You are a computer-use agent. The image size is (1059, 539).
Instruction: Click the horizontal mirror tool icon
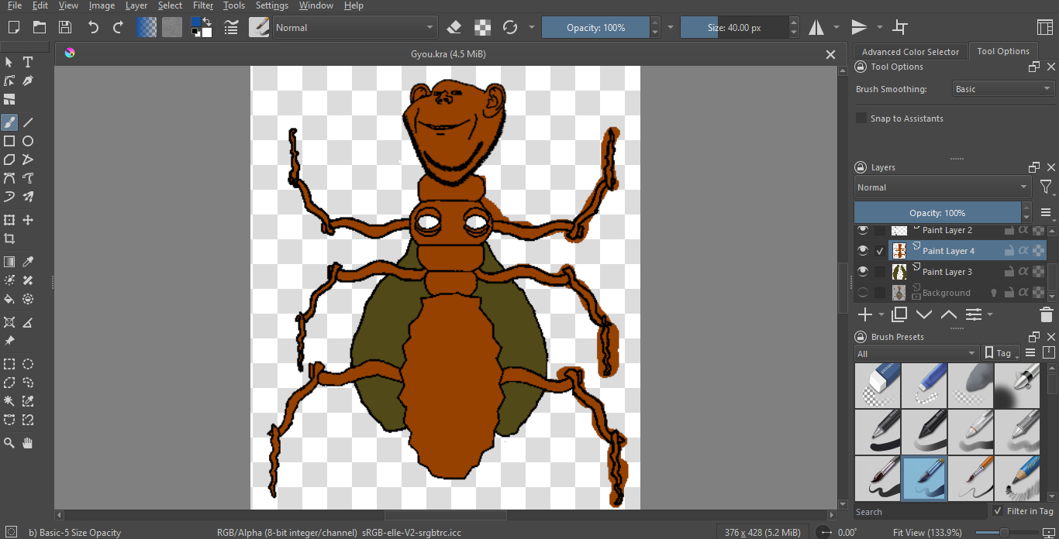[816, 28]
